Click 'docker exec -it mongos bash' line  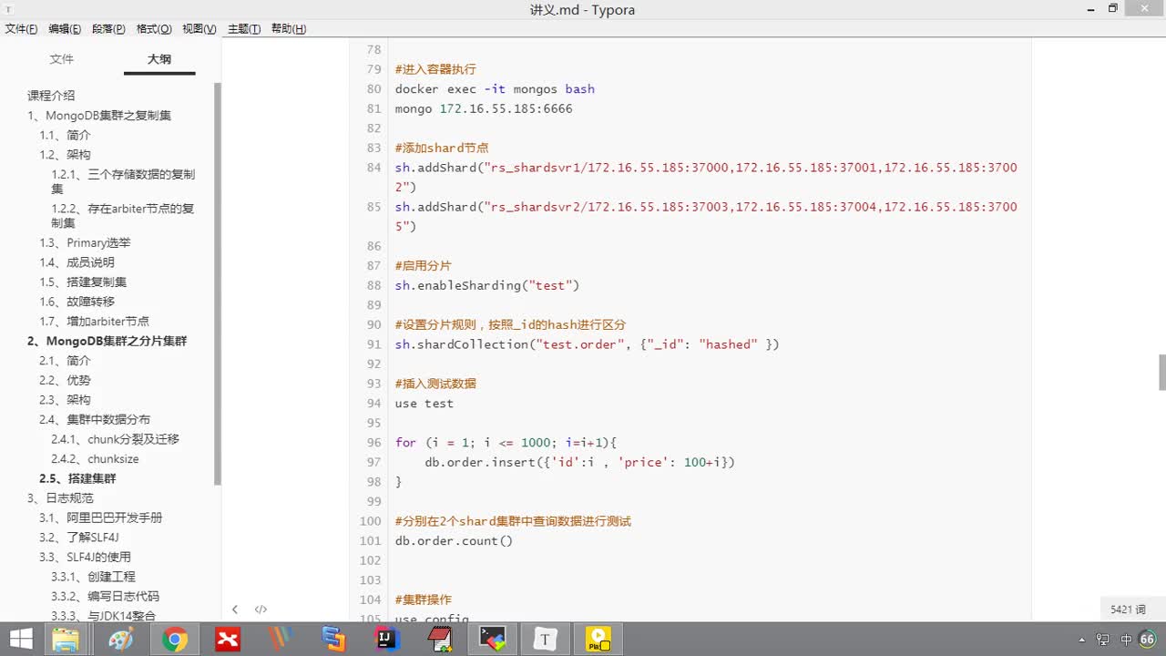pos(495,89)
